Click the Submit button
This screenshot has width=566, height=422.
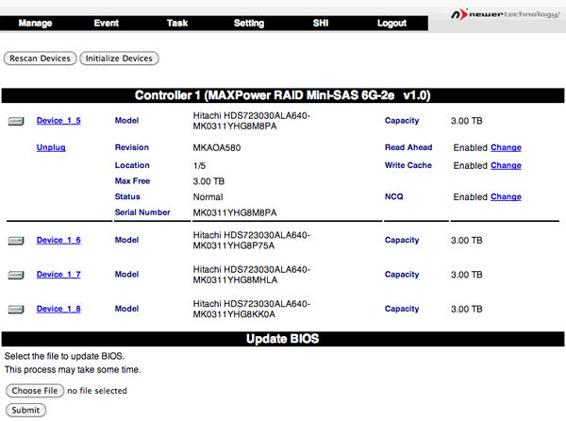pyautogui.click(x=25, y=410)
